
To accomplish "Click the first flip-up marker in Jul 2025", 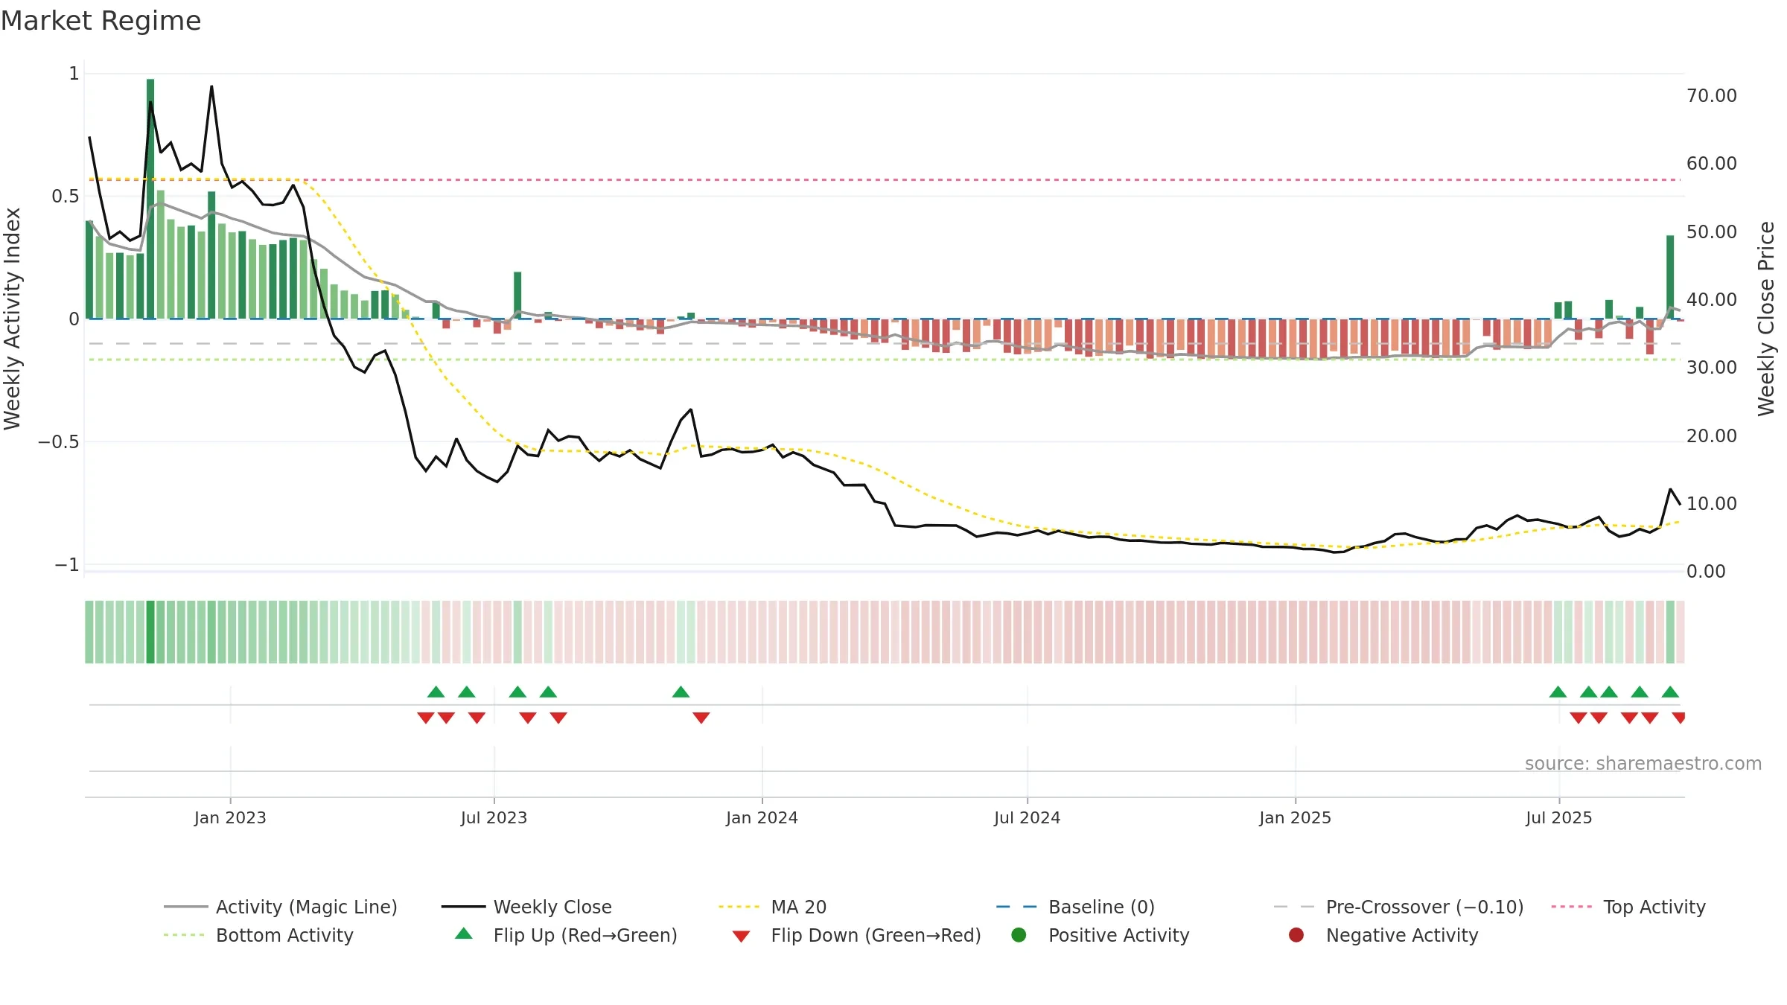I will 1558,692.
